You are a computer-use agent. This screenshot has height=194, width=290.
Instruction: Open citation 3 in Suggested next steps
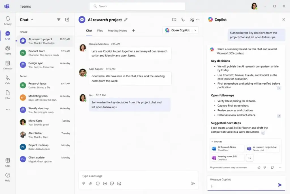tap(263, 132)
